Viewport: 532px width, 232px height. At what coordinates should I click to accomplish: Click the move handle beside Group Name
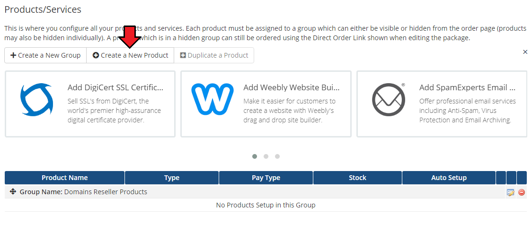(x=13, y=192)
